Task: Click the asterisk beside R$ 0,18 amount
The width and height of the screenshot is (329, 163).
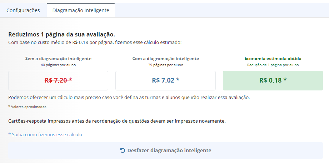Action: pos(285,80)
